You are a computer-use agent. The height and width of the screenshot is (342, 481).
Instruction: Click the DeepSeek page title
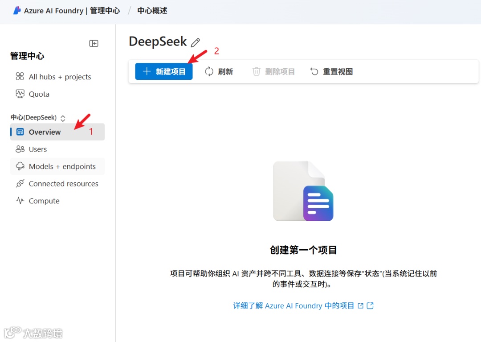pos(158,41)
